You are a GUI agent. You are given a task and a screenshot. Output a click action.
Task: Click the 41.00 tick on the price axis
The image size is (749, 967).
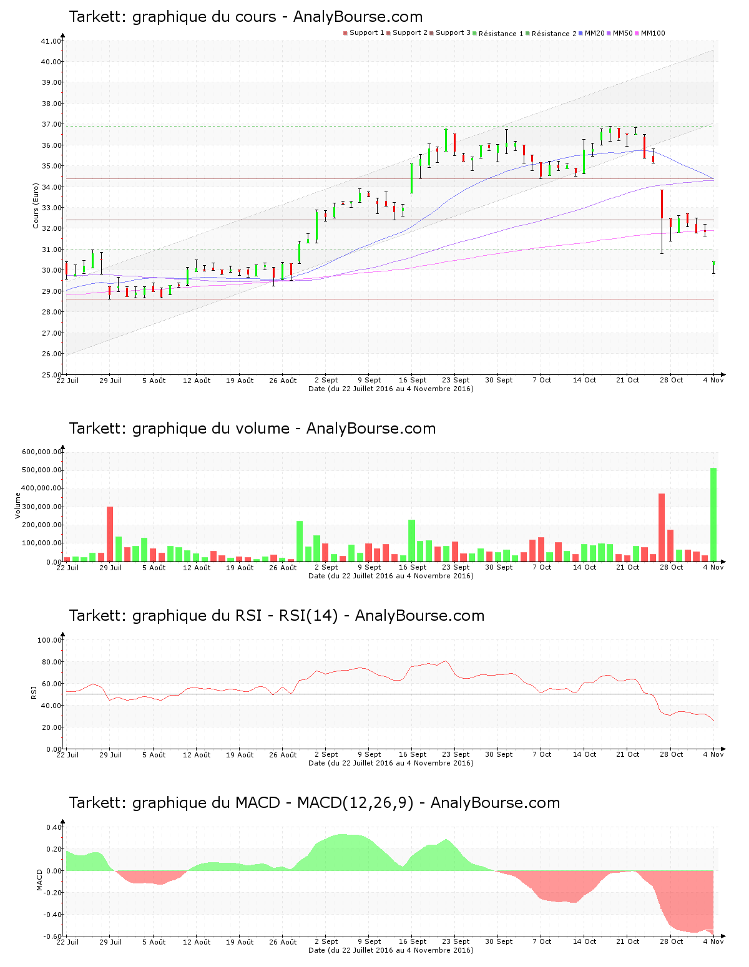(x=51, y=41)
